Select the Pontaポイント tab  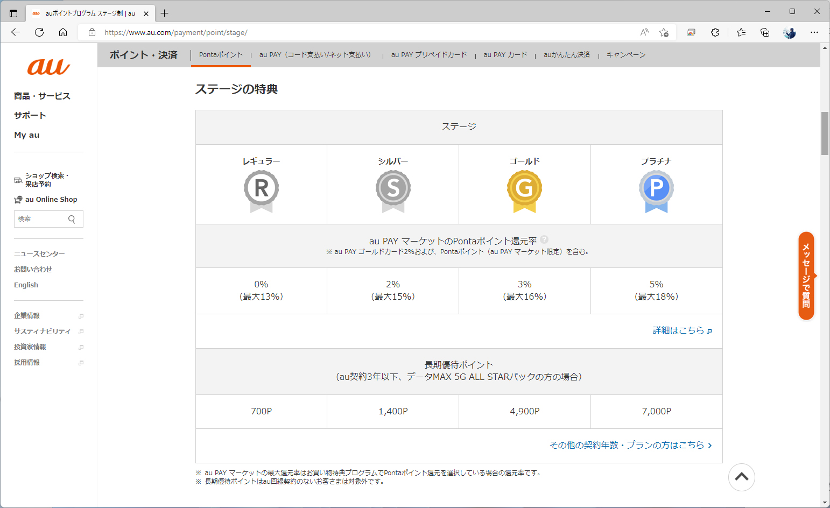click(221, 55)
